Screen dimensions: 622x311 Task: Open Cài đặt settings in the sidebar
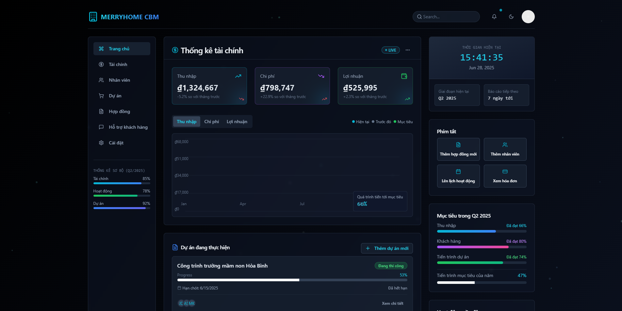point(122,143)
